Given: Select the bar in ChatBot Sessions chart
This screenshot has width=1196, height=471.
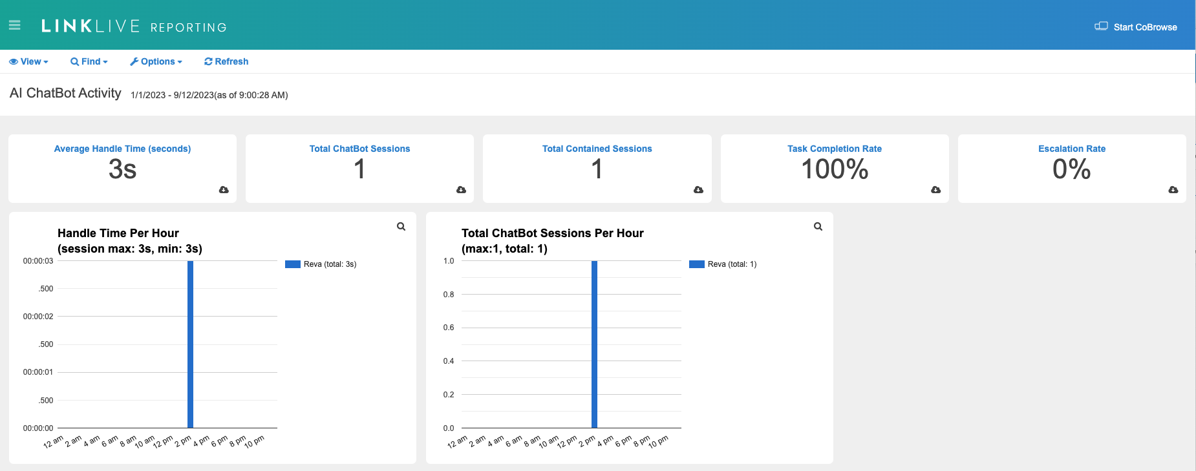Looking at the screenshot, I should pos(594,344).
